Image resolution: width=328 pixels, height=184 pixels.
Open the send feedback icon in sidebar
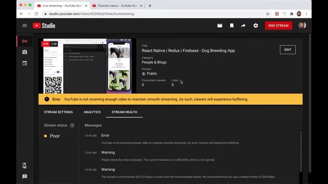pyautogui.click(x=25, y=176)
